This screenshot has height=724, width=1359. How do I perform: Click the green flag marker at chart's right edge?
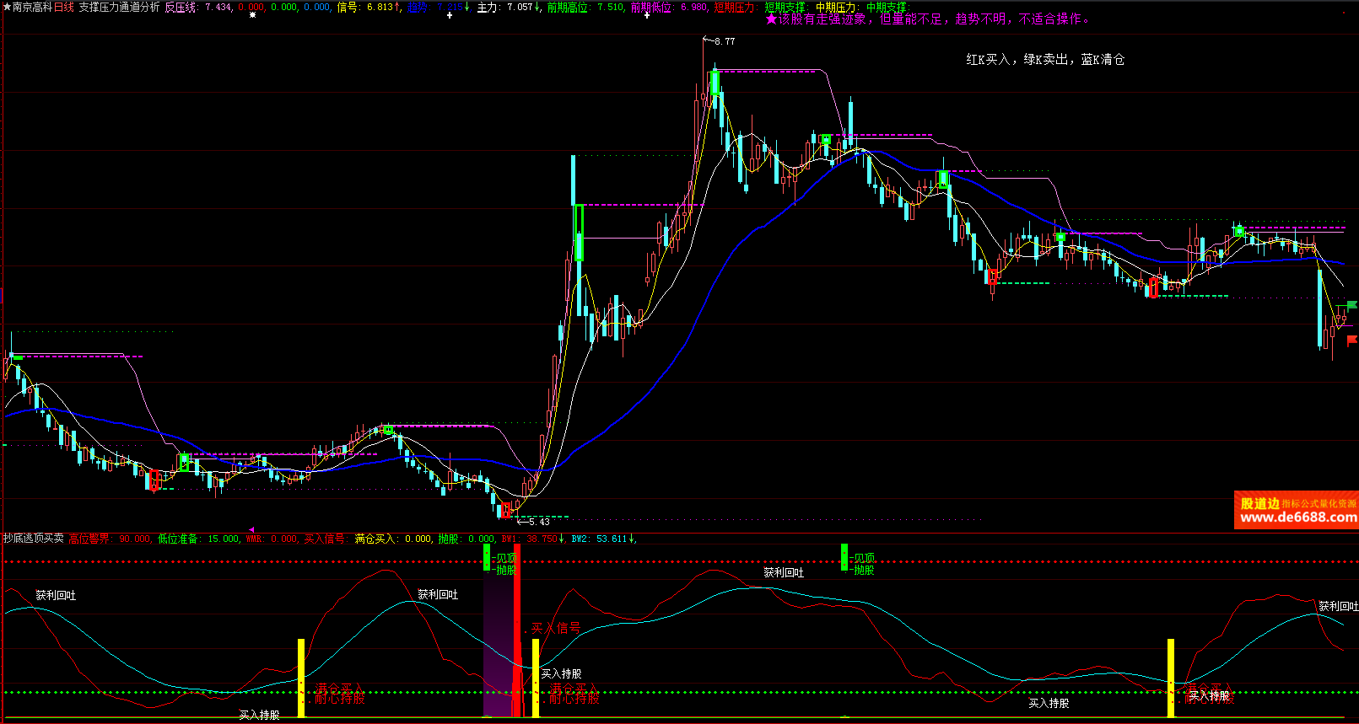pos(1351,305)
